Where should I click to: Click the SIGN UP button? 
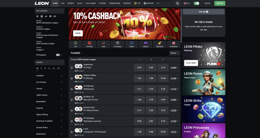pyautogui.click(x=220, y=3)
